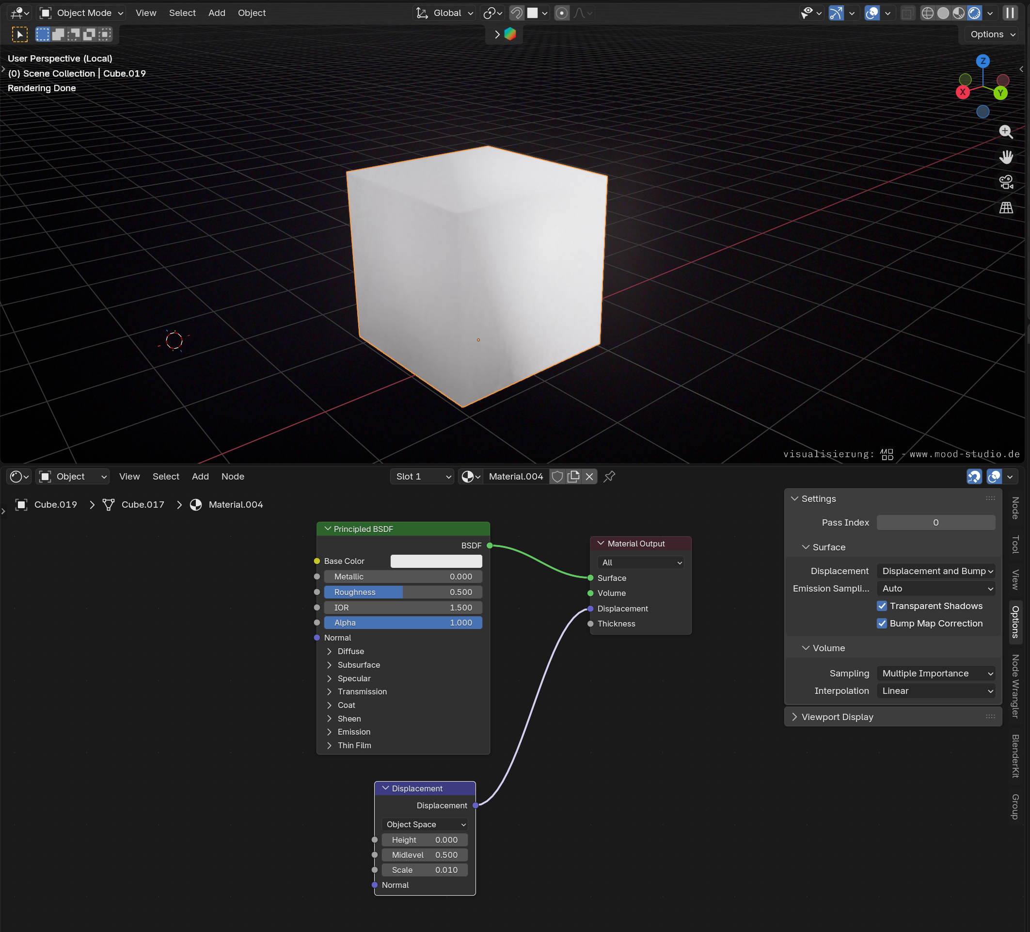
Task: Click the viewport Options button
Action: click(992, 34)
